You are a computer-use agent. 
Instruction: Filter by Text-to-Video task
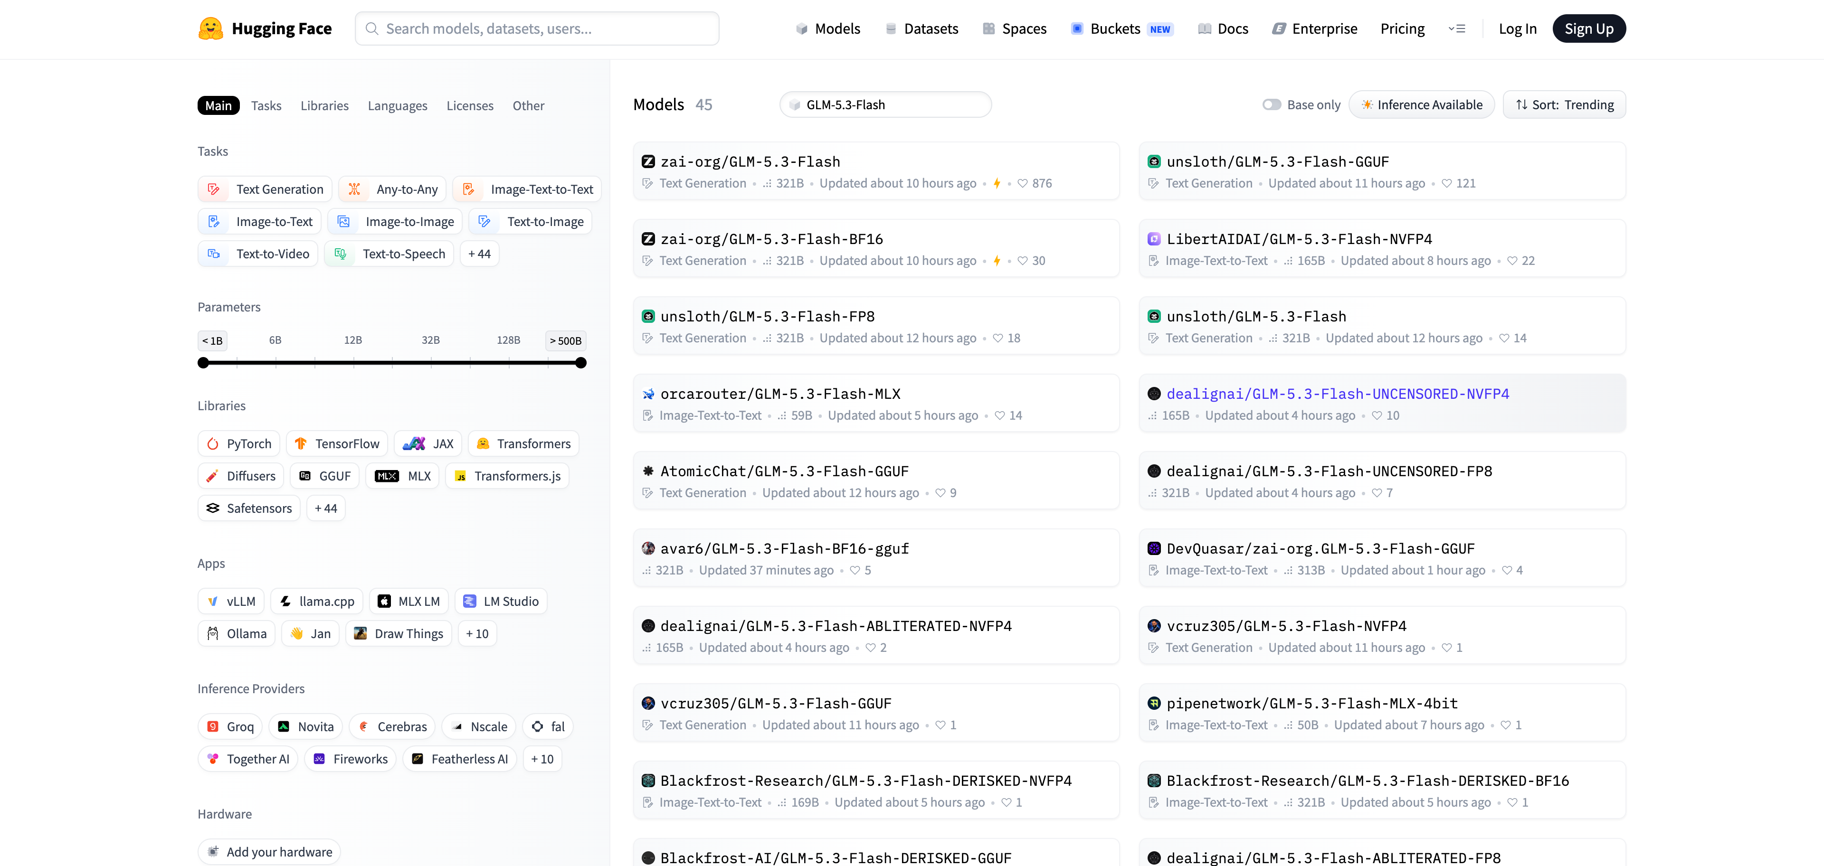coord(258,253)
